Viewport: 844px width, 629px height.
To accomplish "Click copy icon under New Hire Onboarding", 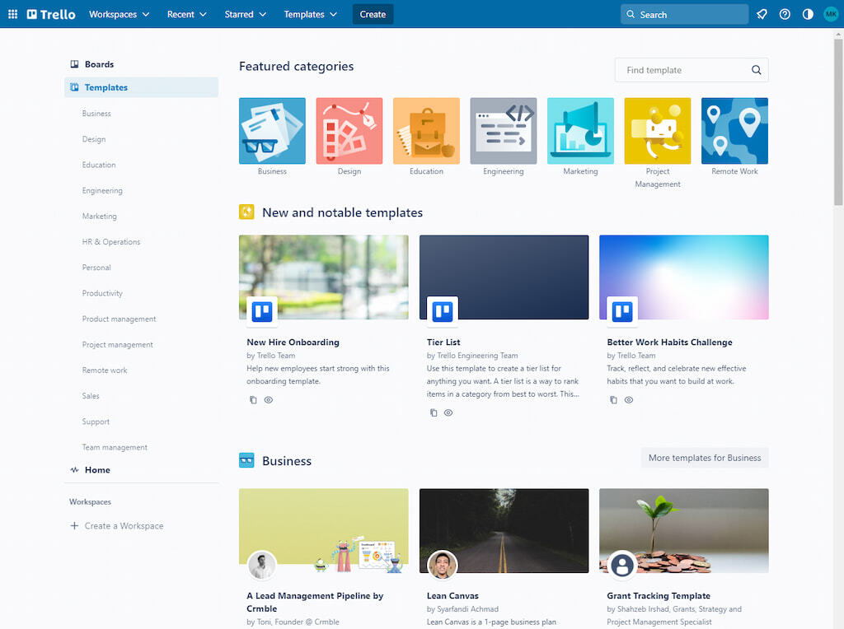I will pyautogui.click(x=253, y=400).
